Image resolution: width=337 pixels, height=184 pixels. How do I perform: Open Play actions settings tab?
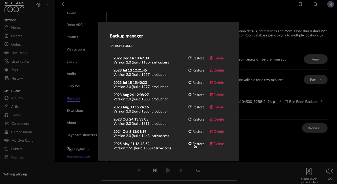tap(76, 49)
